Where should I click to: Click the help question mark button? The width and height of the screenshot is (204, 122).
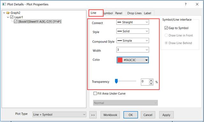(x=186, y=4)
